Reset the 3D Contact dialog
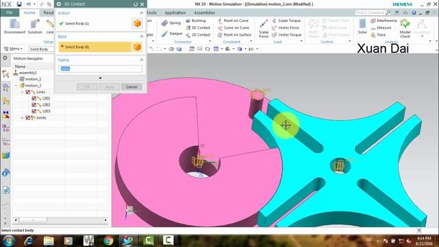The image size is (439, 247). click(136, 4)
